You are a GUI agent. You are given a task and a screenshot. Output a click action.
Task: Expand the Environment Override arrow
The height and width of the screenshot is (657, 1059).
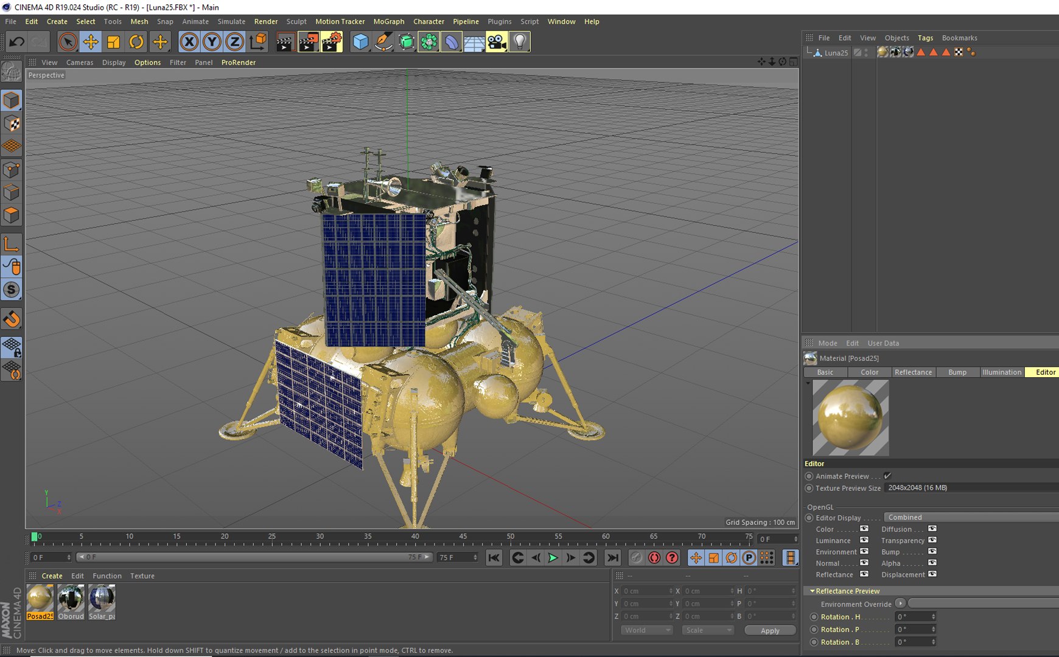(900, 603)
